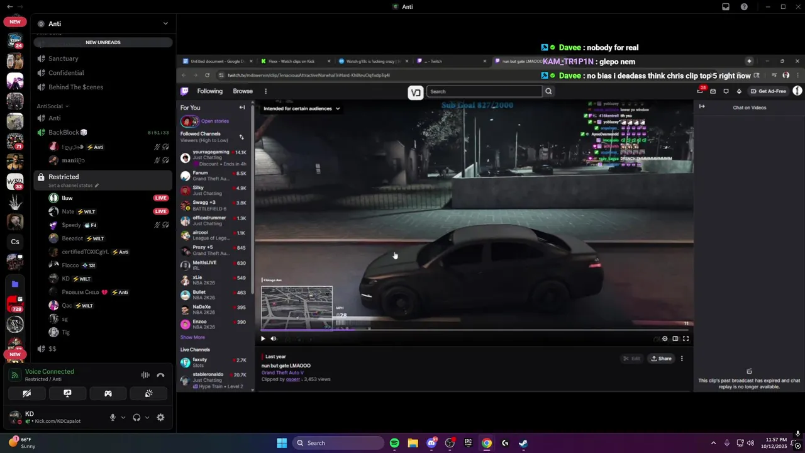The height and width of the screenshot is (453, 805).
Task: Set a channel status for Restricted
Action: (74, 186)
